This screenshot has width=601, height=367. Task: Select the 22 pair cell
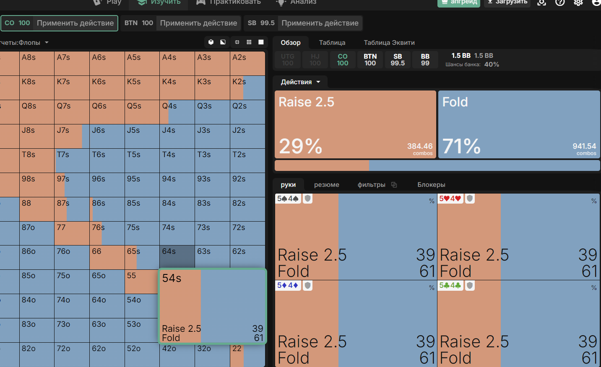click(x=247, y=355)
